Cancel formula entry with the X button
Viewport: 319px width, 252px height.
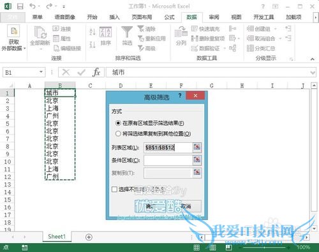66,72
